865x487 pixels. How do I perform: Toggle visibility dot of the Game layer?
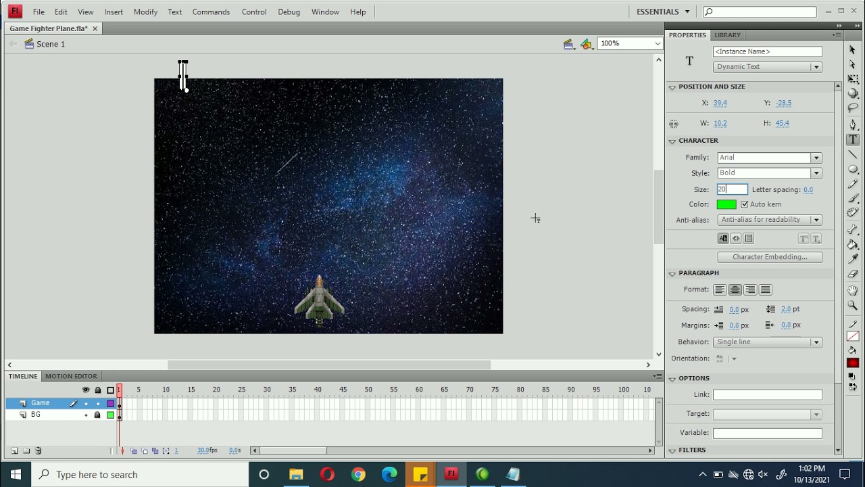[x=86, y=404]
